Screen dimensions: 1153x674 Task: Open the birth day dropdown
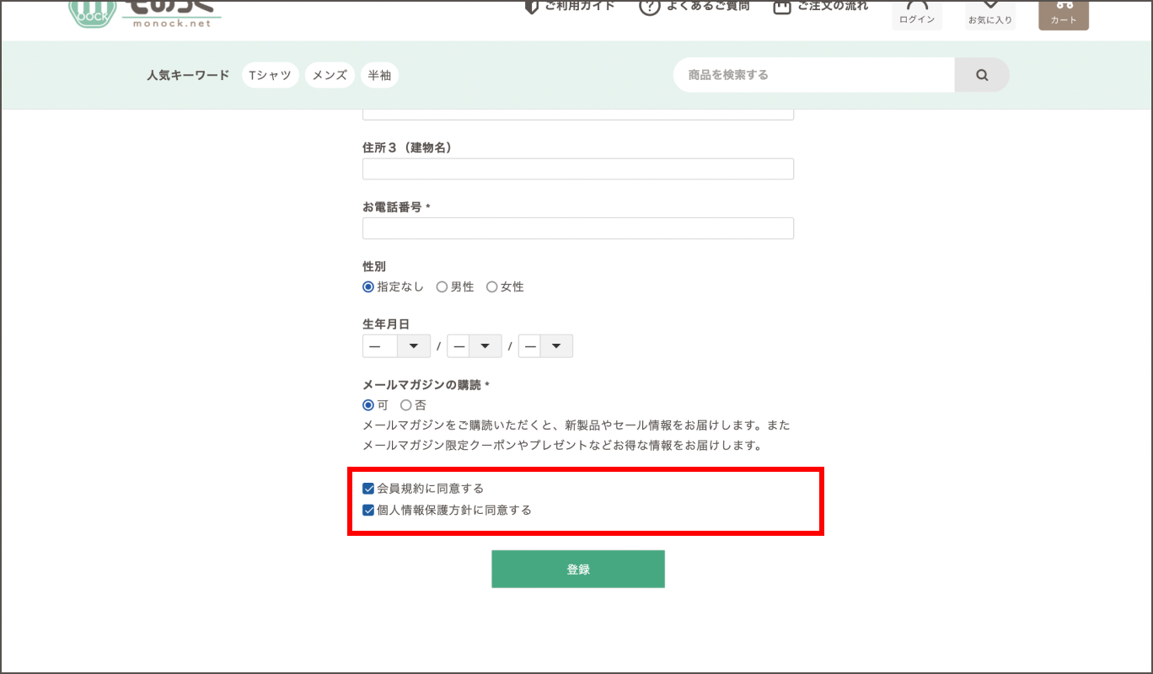545,346
